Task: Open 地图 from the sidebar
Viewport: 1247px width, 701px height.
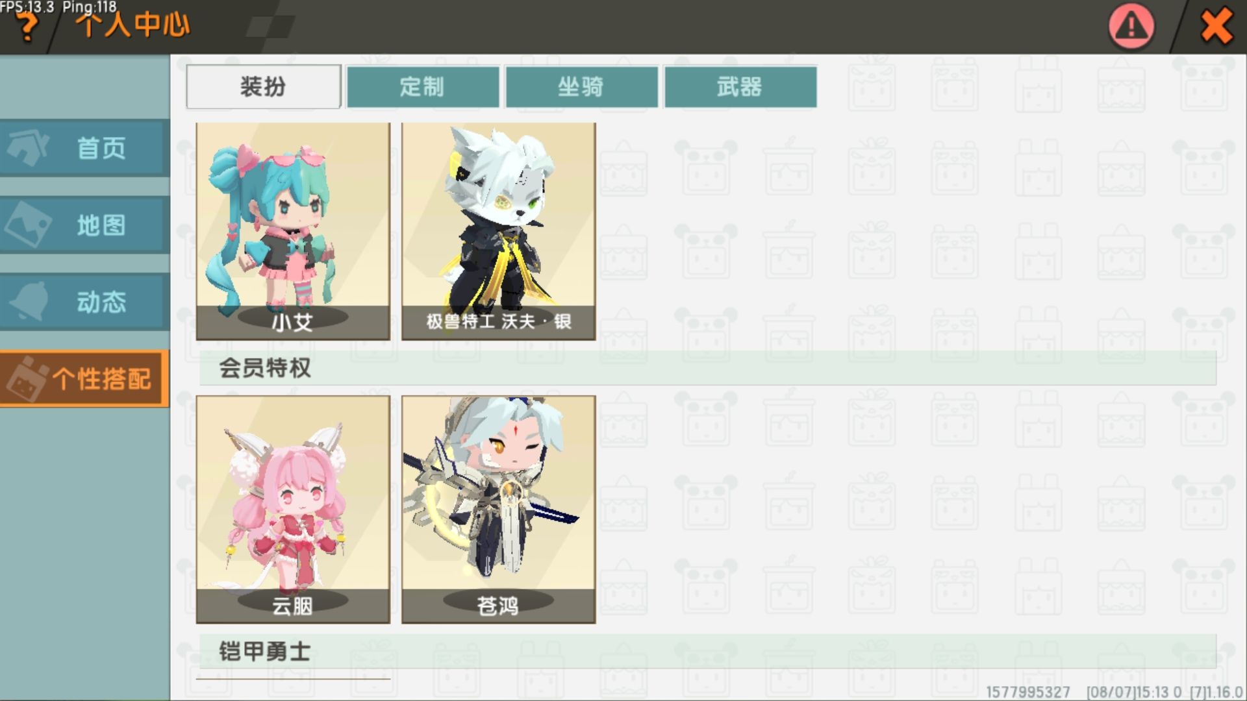Action: 85,225
